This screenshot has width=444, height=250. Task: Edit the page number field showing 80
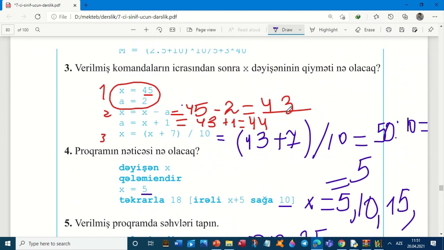[x=8, y=30]
